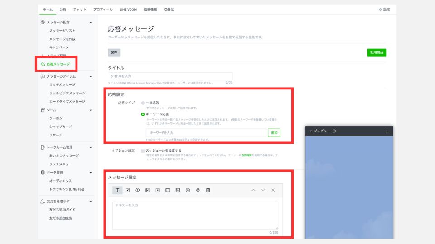Go to the プロフィール tab
This screenshot has width=435, height=244.
point(103,9)
